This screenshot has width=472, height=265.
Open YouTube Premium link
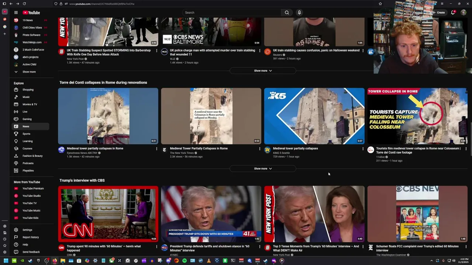pyautogui.click(x=30, y=188)
